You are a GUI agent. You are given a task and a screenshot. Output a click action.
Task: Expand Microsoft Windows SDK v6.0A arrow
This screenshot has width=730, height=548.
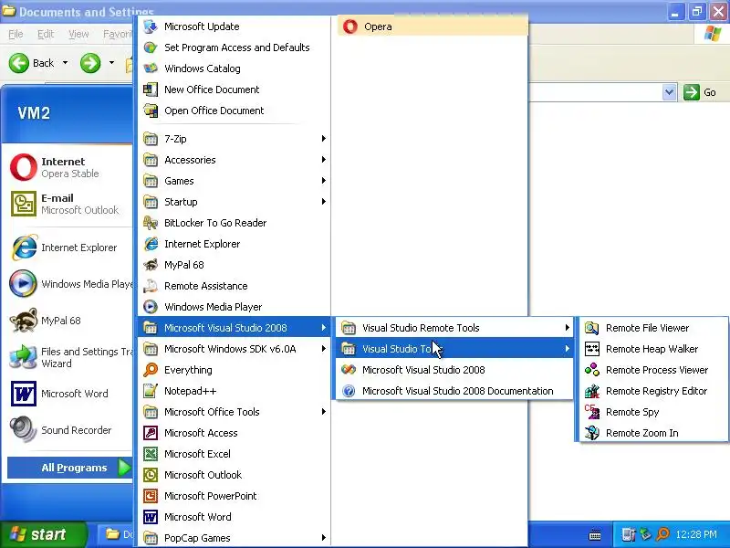tap(323, 349)
